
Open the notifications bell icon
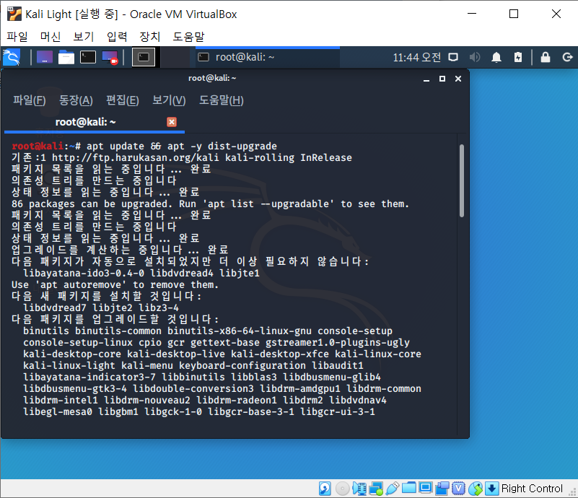[496, 57]
